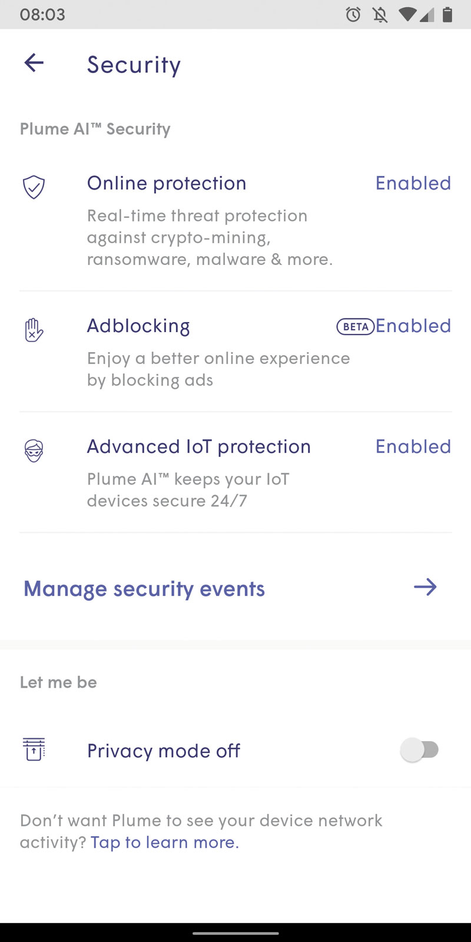
Task: Tap the muted notifications bell icon
Action: tap(380, 15)
